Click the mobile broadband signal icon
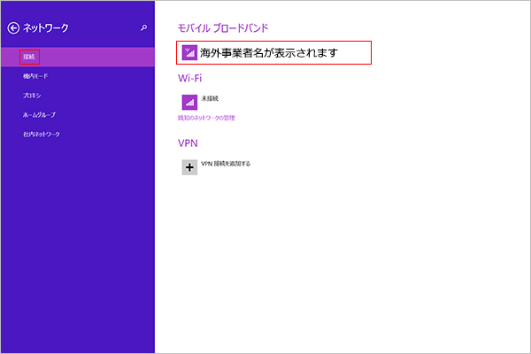 click(x=189, y=53)
